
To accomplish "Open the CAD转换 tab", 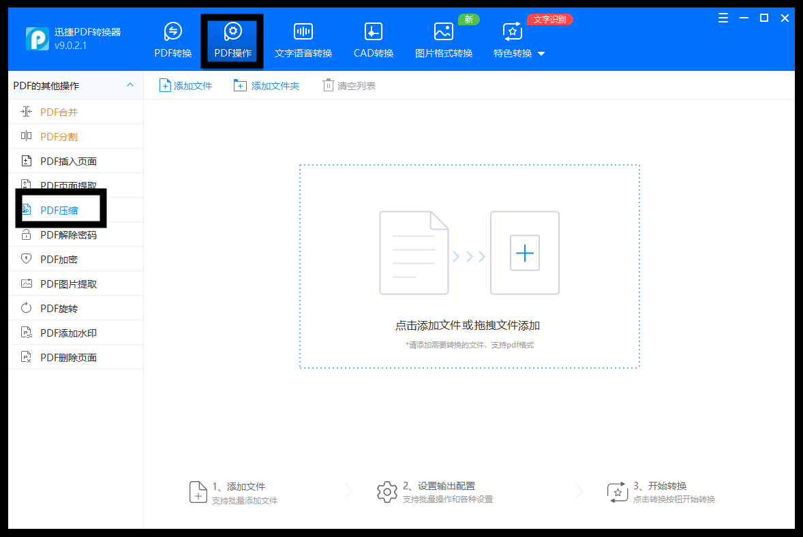I will click(374, 41).
